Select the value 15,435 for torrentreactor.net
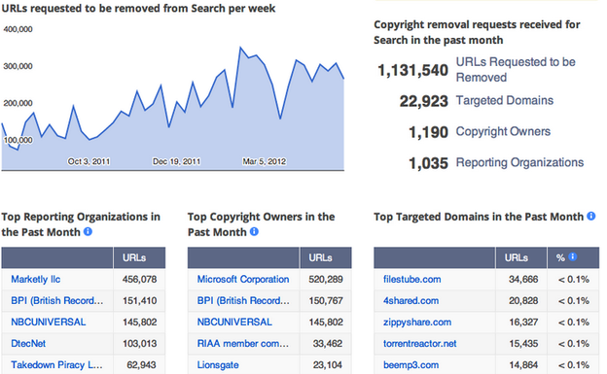This screenshot has width=607, height=374. pos(523,344)
